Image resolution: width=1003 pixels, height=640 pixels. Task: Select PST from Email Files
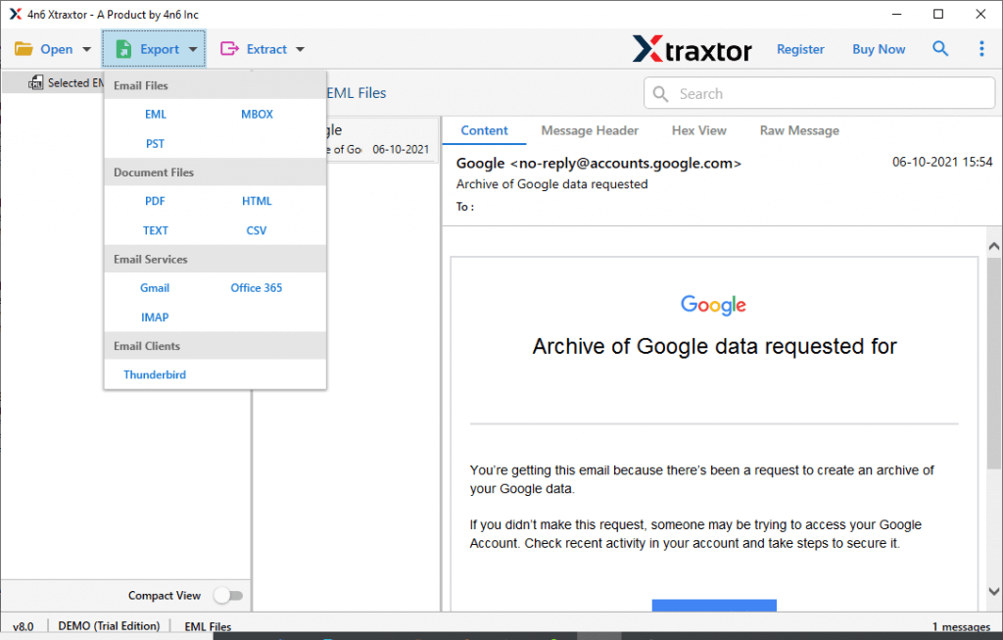point(155,144)
